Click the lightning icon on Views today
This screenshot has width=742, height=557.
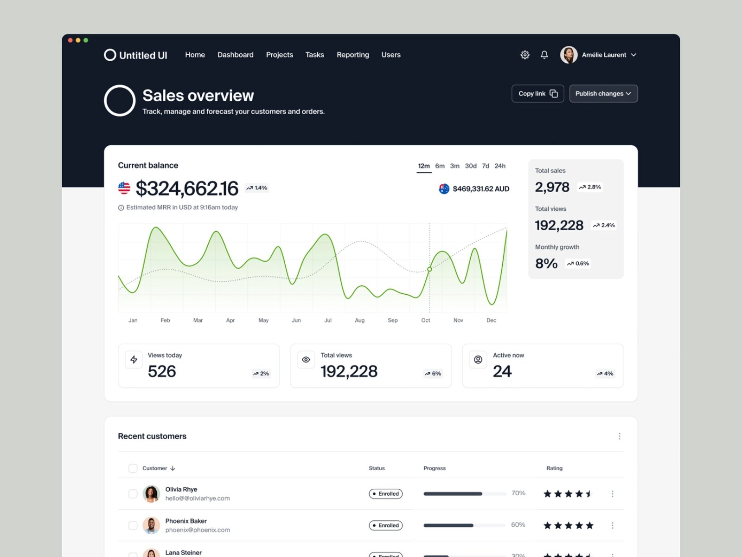[134, 360]
